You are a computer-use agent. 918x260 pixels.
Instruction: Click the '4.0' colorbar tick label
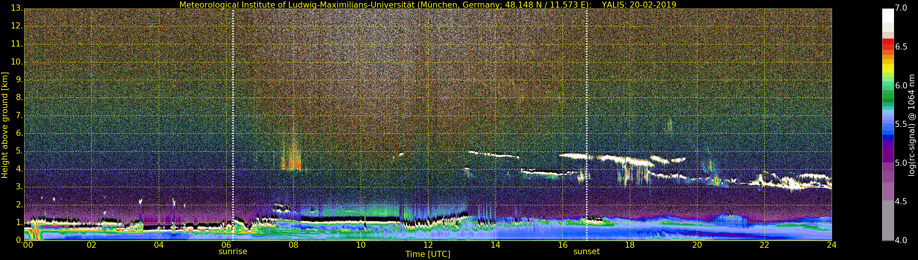(901, 240)
